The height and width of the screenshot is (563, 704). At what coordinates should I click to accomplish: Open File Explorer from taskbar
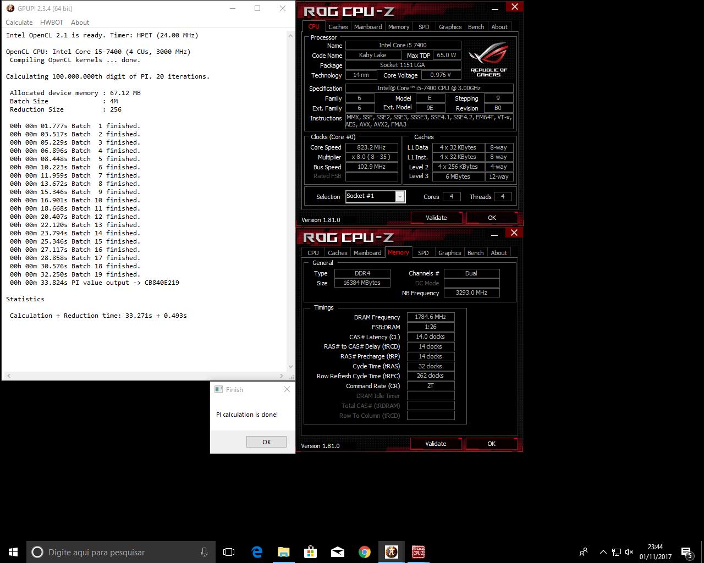click(x=284, y=552)
